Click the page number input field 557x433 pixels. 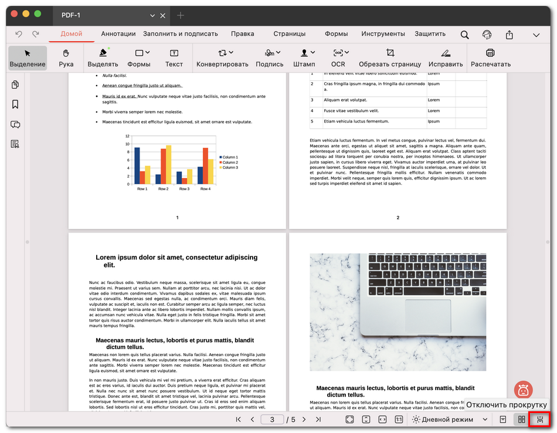(272, 420)
